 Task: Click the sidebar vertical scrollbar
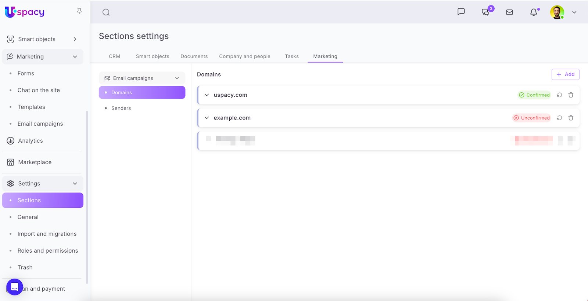click(87, 197)
